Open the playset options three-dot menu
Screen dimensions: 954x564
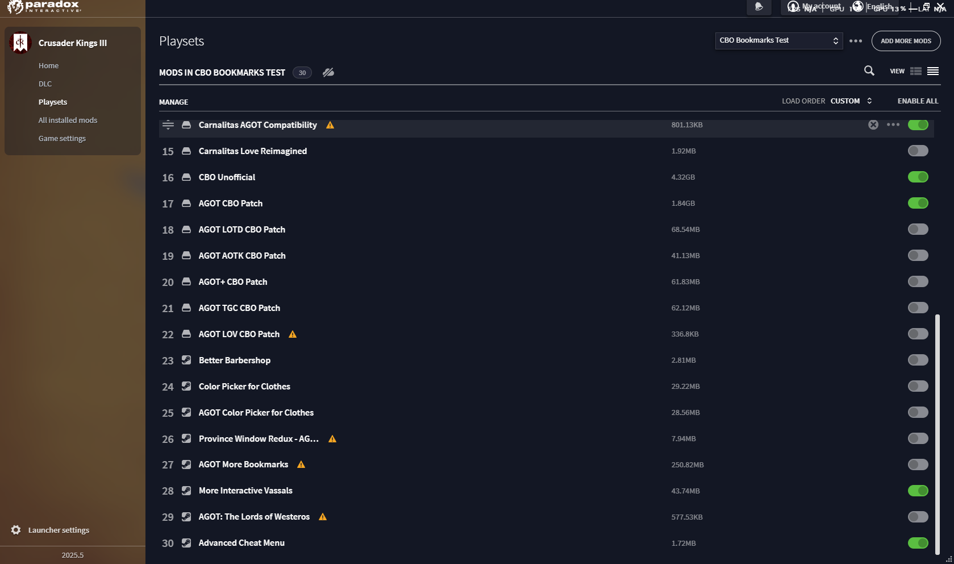click(856, 41)
